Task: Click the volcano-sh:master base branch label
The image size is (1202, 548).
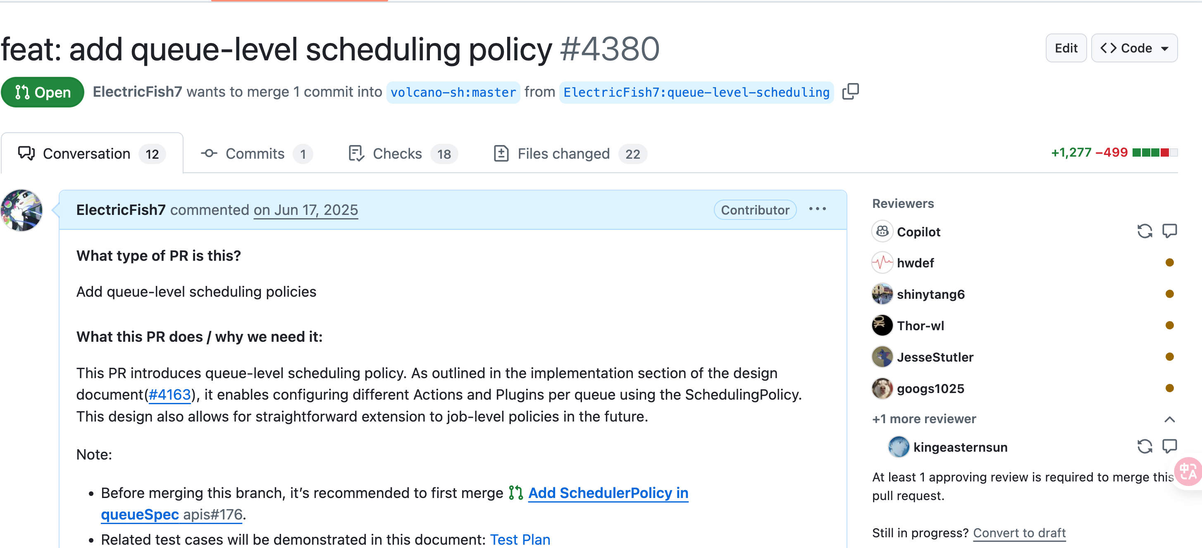Action: point(453,92)
